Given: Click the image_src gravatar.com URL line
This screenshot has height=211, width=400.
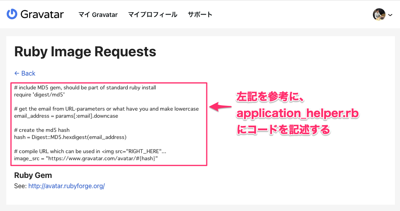Looking at the screenshot, I should (86, 158).
